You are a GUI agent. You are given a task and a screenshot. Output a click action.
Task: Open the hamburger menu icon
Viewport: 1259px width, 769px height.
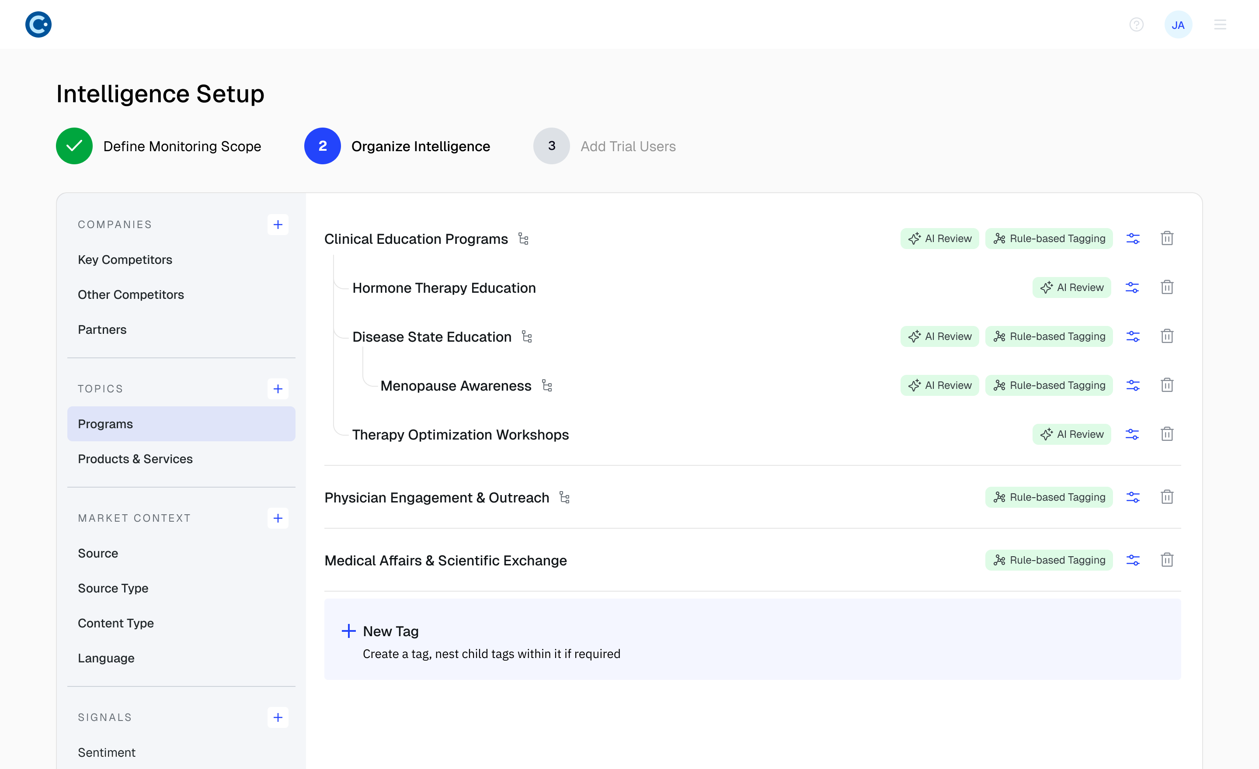click(1220, 24)
